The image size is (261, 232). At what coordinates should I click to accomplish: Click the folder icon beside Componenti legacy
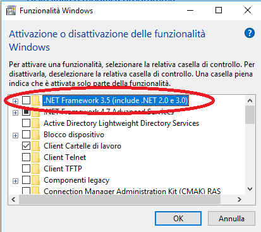(35, 180)
